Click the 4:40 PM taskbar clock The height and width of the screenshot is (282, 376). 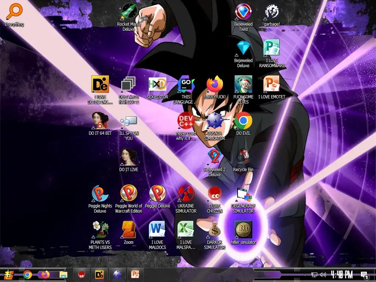coord(342,275)
